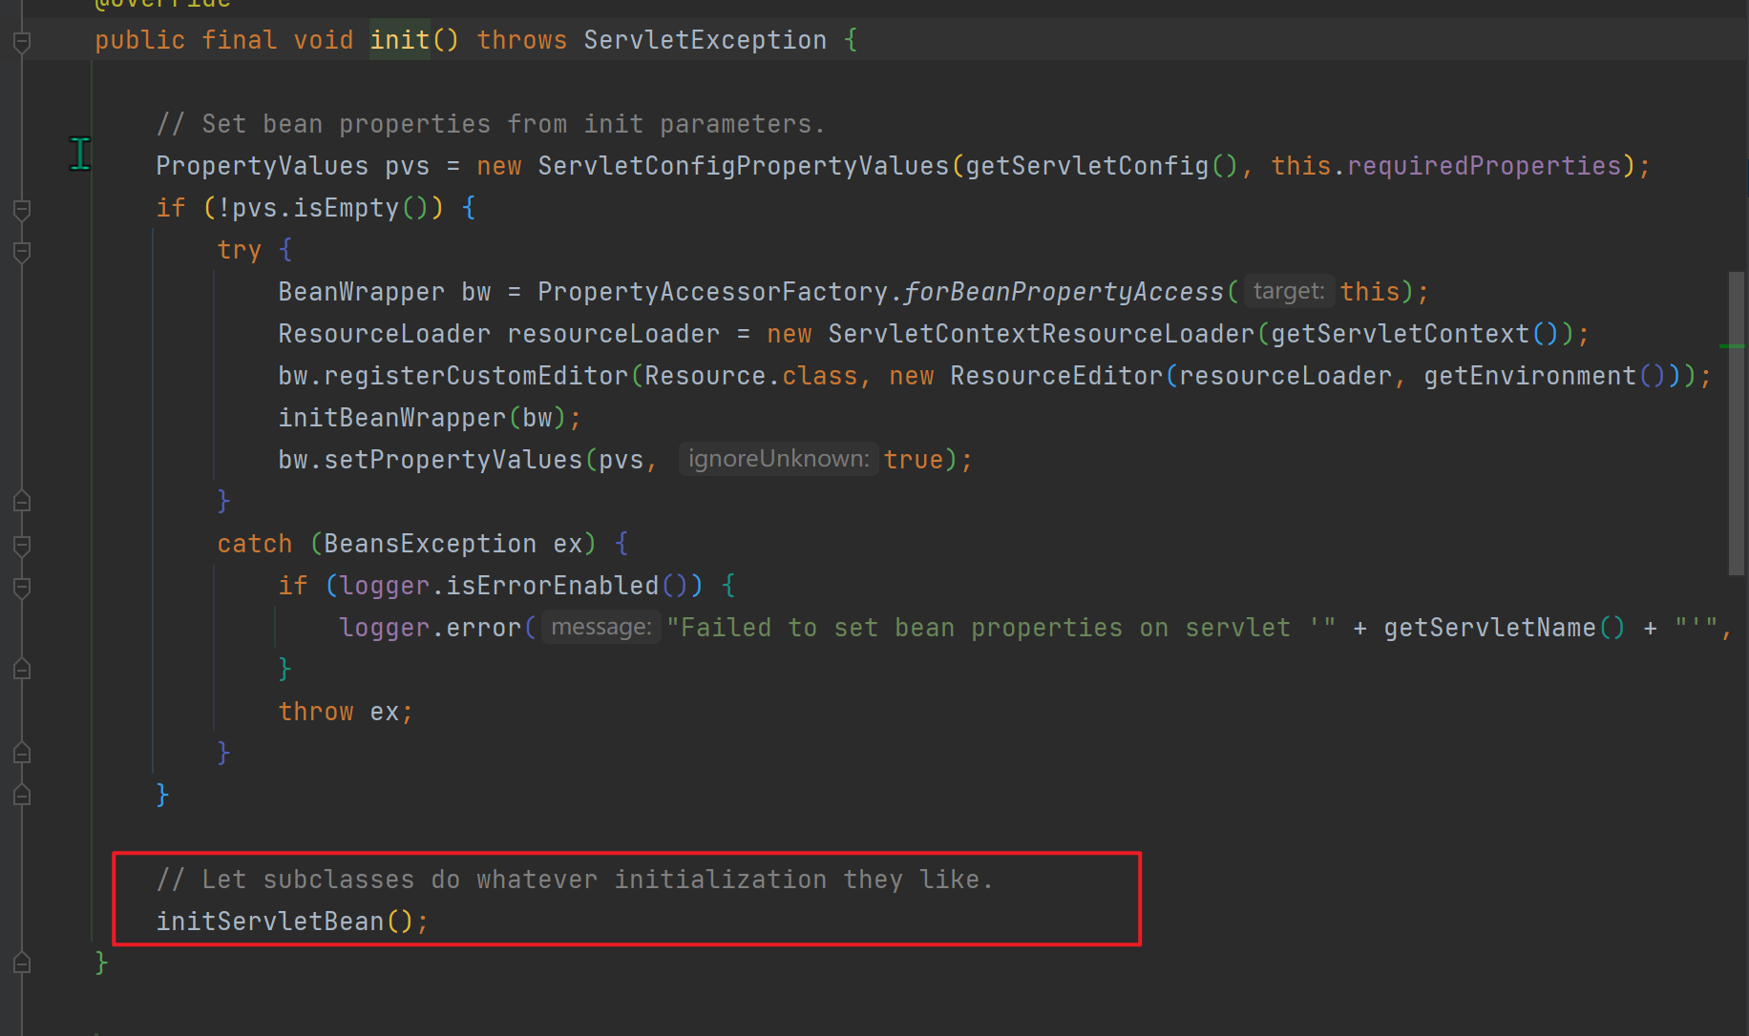Screen dimensions: 1749x1036
Task: Click ResourceEditor constructor
Action: pyautogui.click(x=1056, y=376)
